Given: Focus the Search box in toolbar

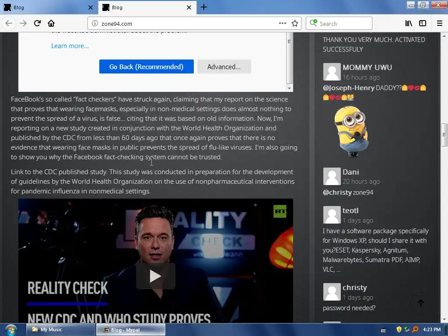Looking at the screenshot, I should [339, 24].
